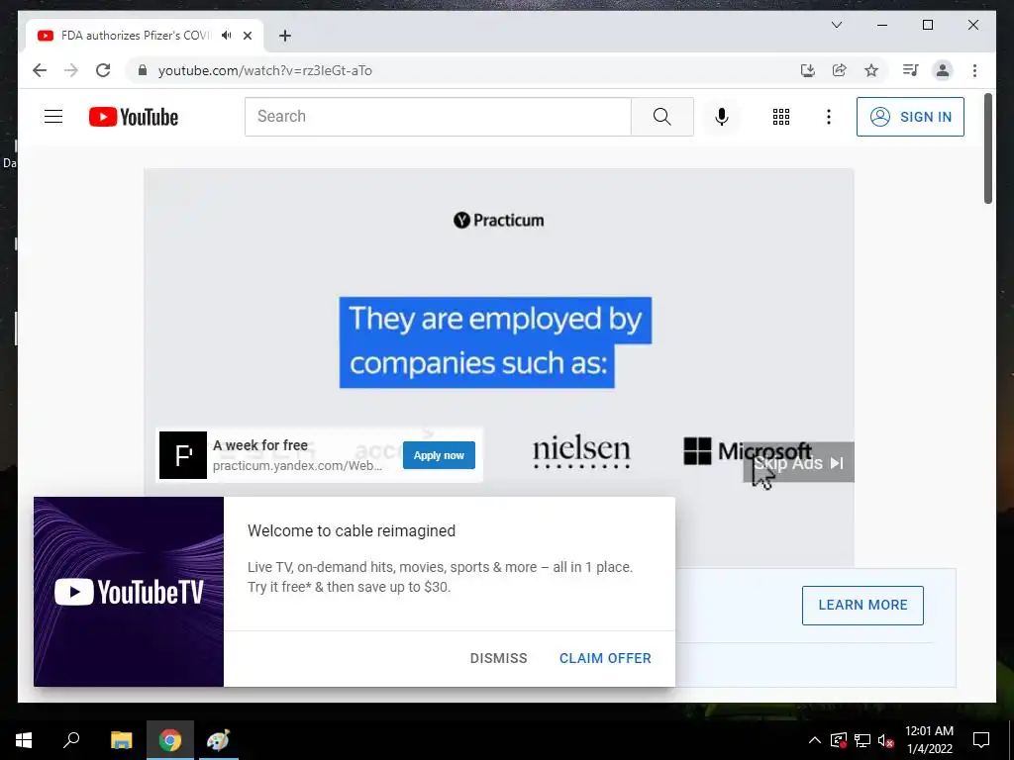
Task: Open Paint app from taskbar
Action: [218, 740]
